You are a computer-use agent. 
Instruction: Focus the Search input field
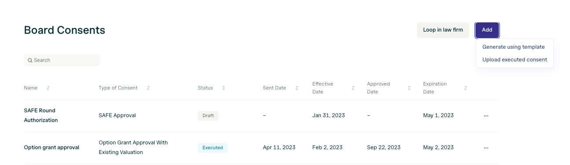click(62, 60)
